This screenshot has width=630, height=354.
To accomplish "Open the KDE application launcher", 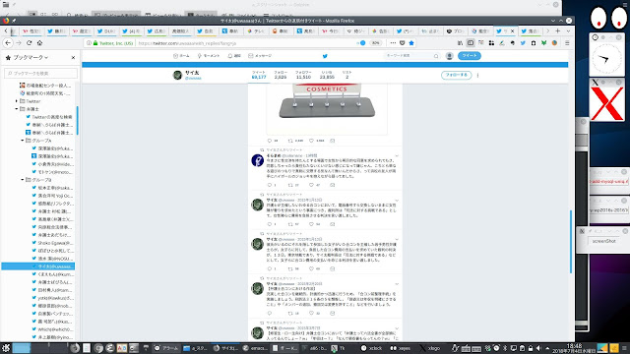I will pos(6,348).
